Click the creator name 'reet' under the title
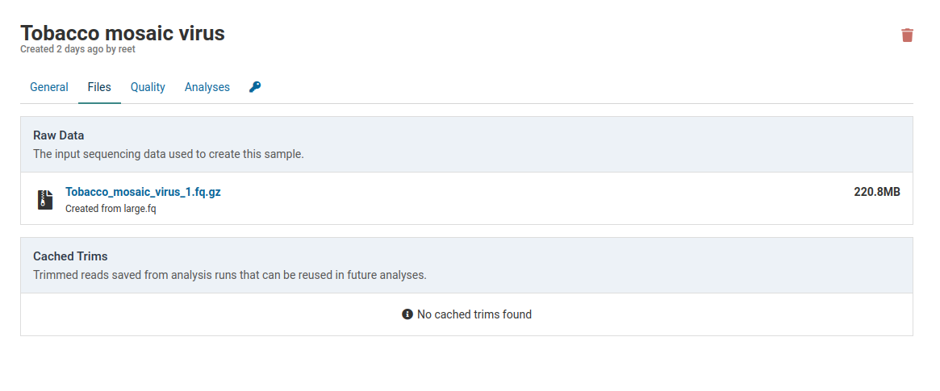Image resolution: width=940 pixels, height=391 pixels. [127, 49]
